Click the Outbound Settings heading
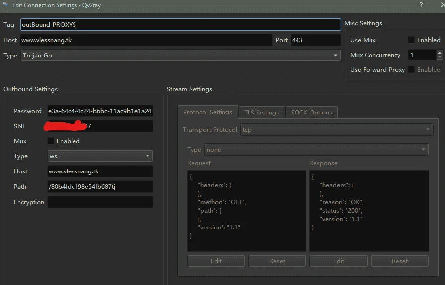 [x=30, y=89]
